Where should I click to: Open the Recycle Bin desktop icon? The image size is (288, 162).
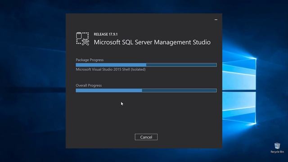pos(277,148)
